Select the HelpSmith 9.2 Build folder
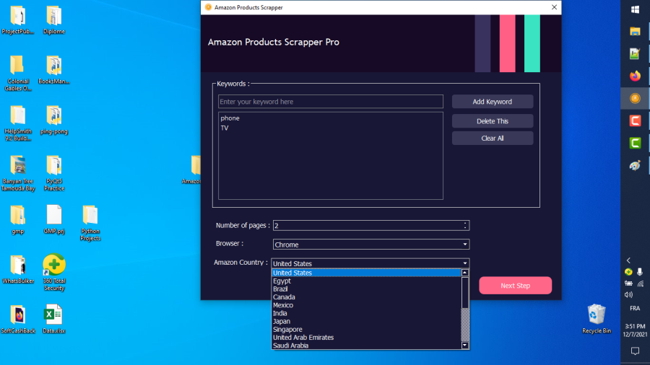This screenshot has width=650, height=365. (x=17, y=123)
